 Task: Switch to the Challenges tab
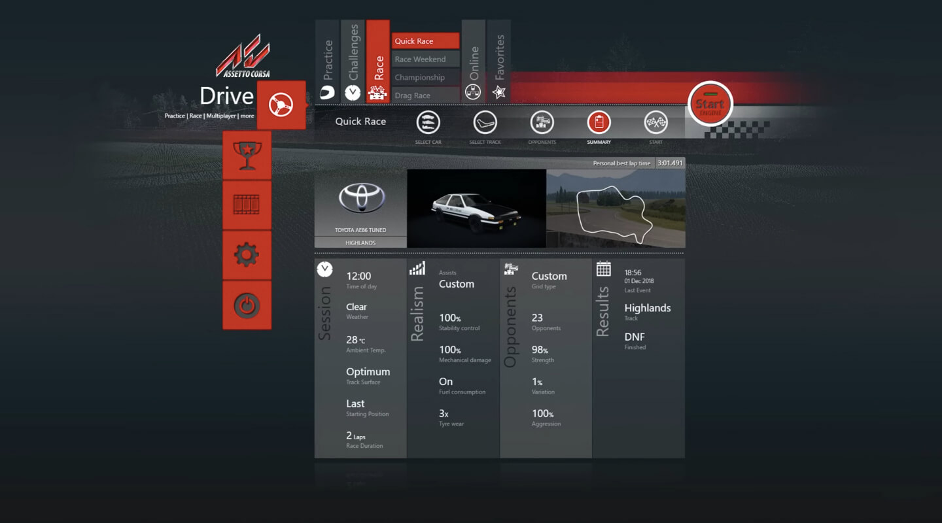(x=352, y=61)
